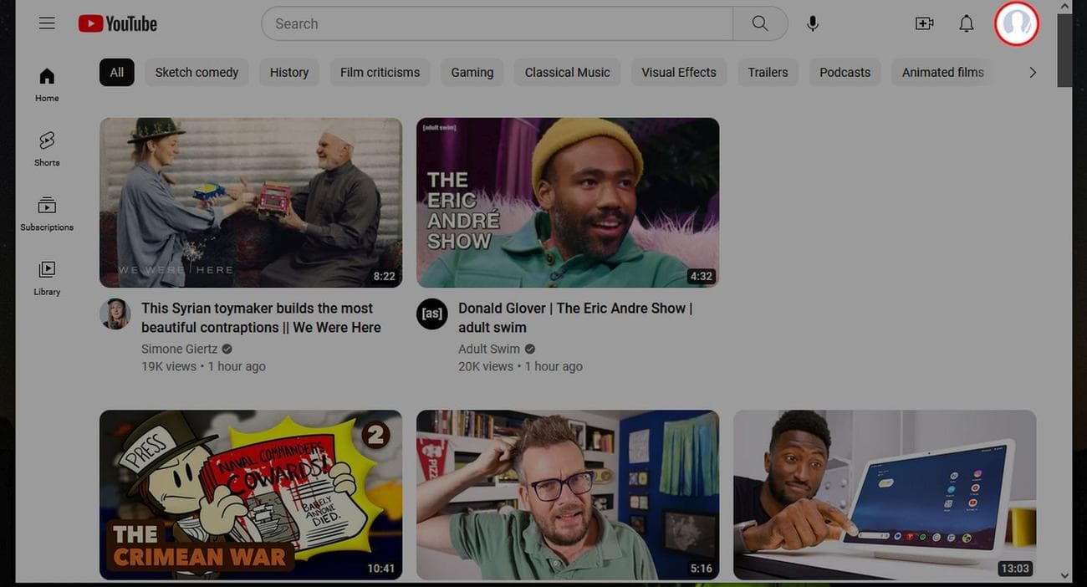Image resolution: width=1087 pixels, height=587 pixels.
Task: Select the Gaming category chip
Action: [472, 73]
